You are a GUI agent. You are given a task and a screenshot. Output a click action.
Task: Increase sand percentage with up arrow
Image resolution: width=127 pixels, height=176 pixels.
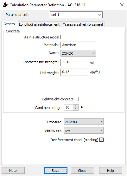pyautogui.click(x=76, y=106)
